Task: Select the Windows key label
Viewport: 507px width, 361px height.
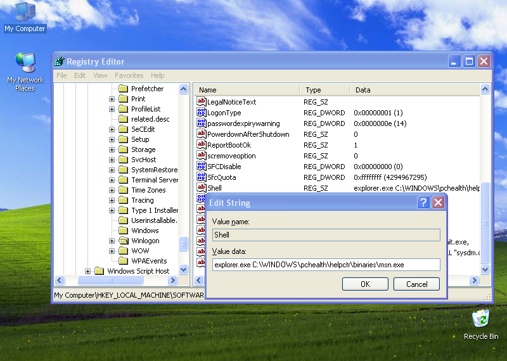Action: coord(145,231)
